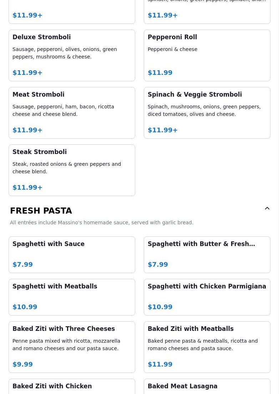Click the $11.99+ price on Steak Stromboli
This screenshot has width=279, height=394.
point(27,188)
